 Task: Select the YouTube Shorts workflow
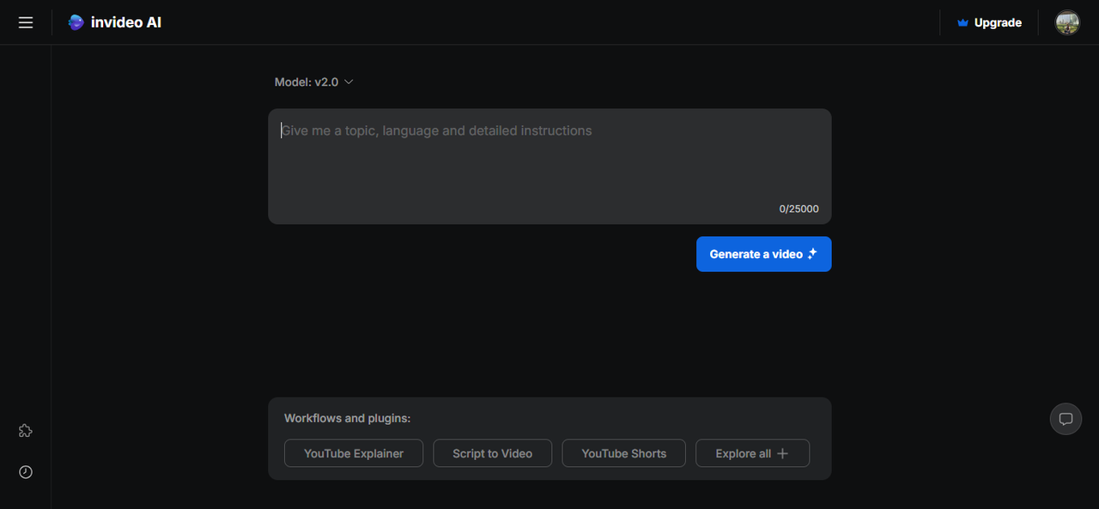[x=624, y=453]
